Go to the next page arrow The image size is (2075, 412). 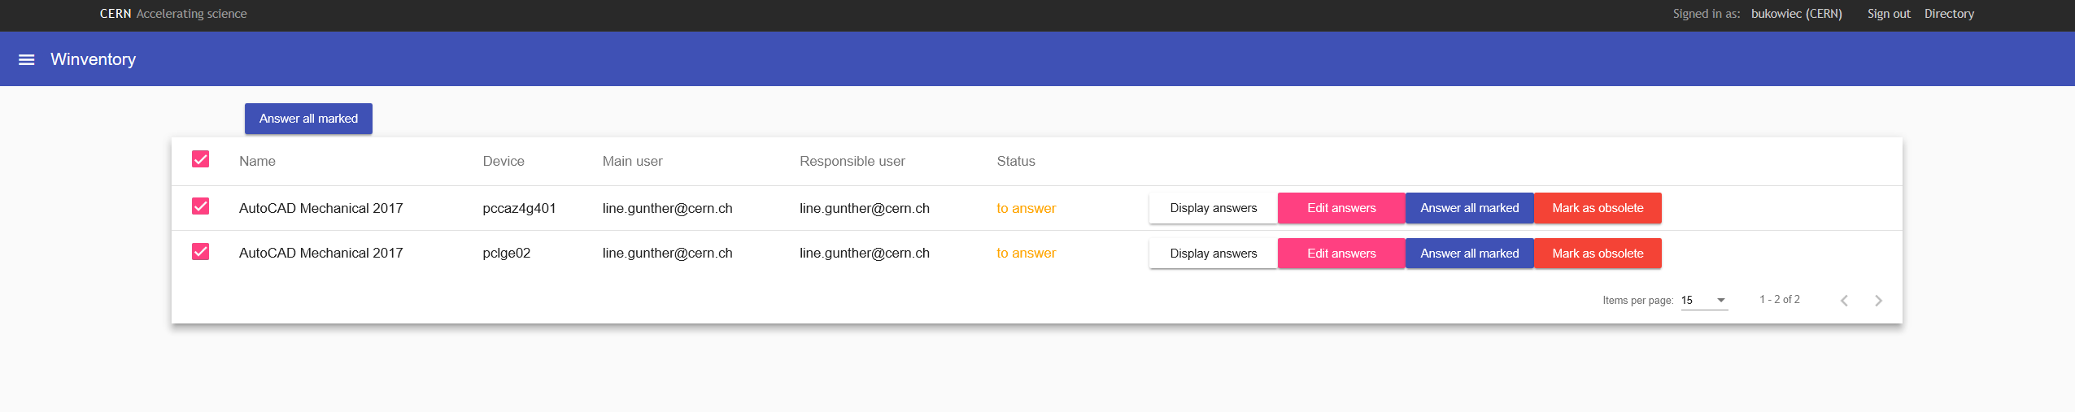pyautogui.click(x=1878, y=301)
